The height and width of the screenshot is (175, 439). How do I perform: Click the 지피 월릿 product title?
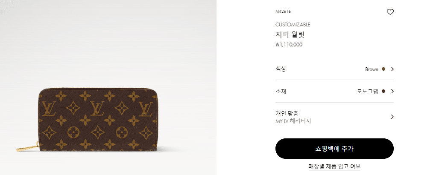290,35
